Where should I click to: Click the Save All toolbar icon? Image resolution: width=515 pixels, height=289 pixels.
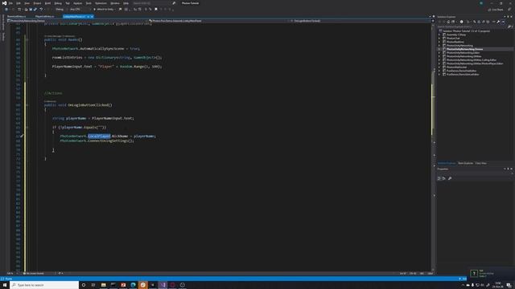(35, 9)
